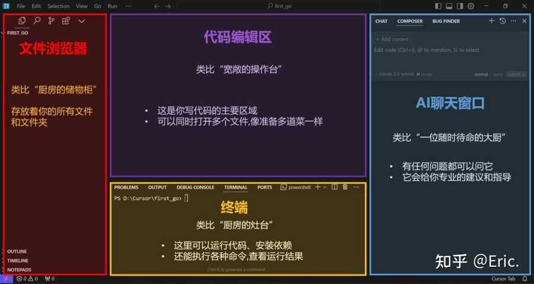The image size is (534, 284).
Task: Toggle the AI pane layout icon
Action: (x=460, y=6)
